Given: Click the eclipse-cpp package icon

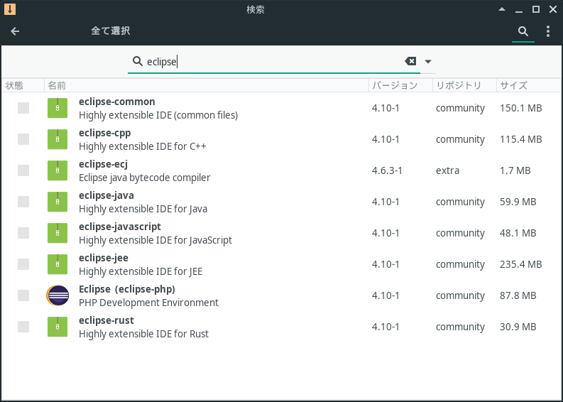Looking at the screenshot, I should [x=58, y=139].
